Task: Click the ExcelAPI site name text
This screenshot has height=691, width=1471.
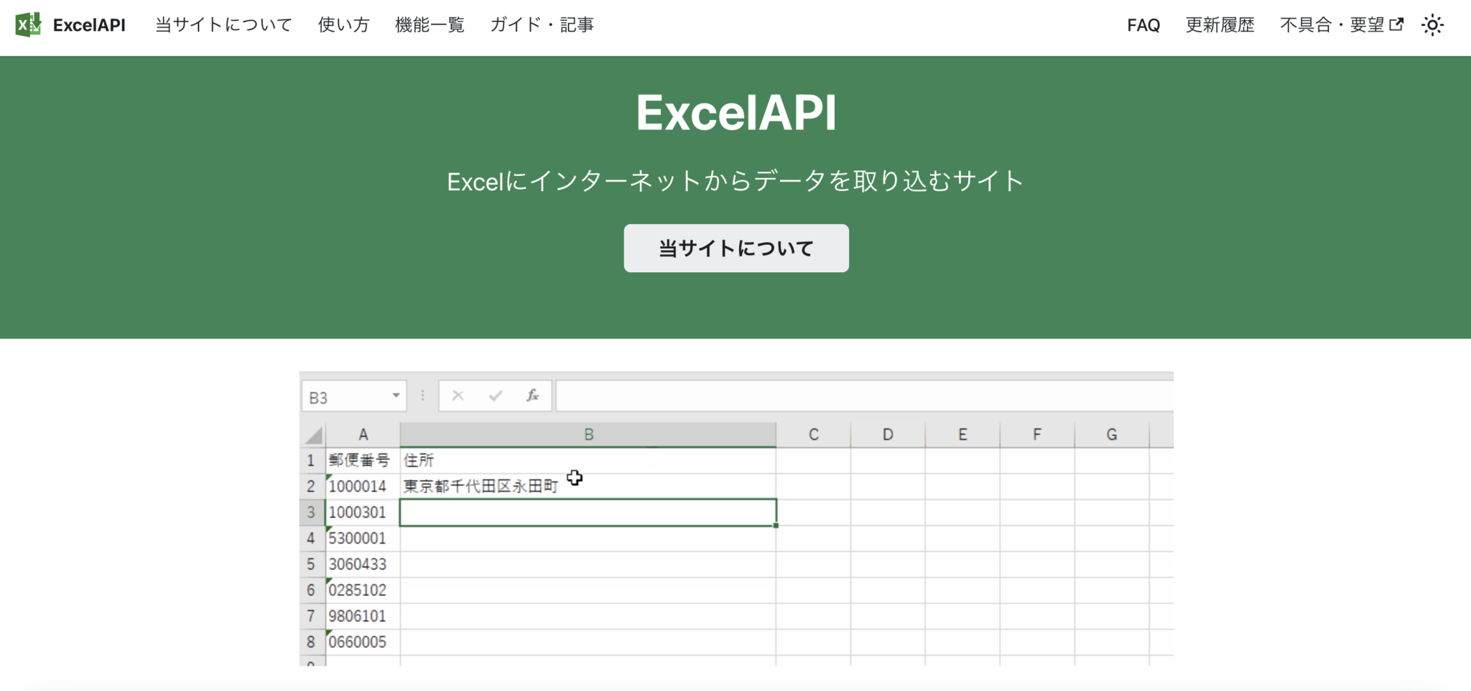Action: click(x=89, y=25)
